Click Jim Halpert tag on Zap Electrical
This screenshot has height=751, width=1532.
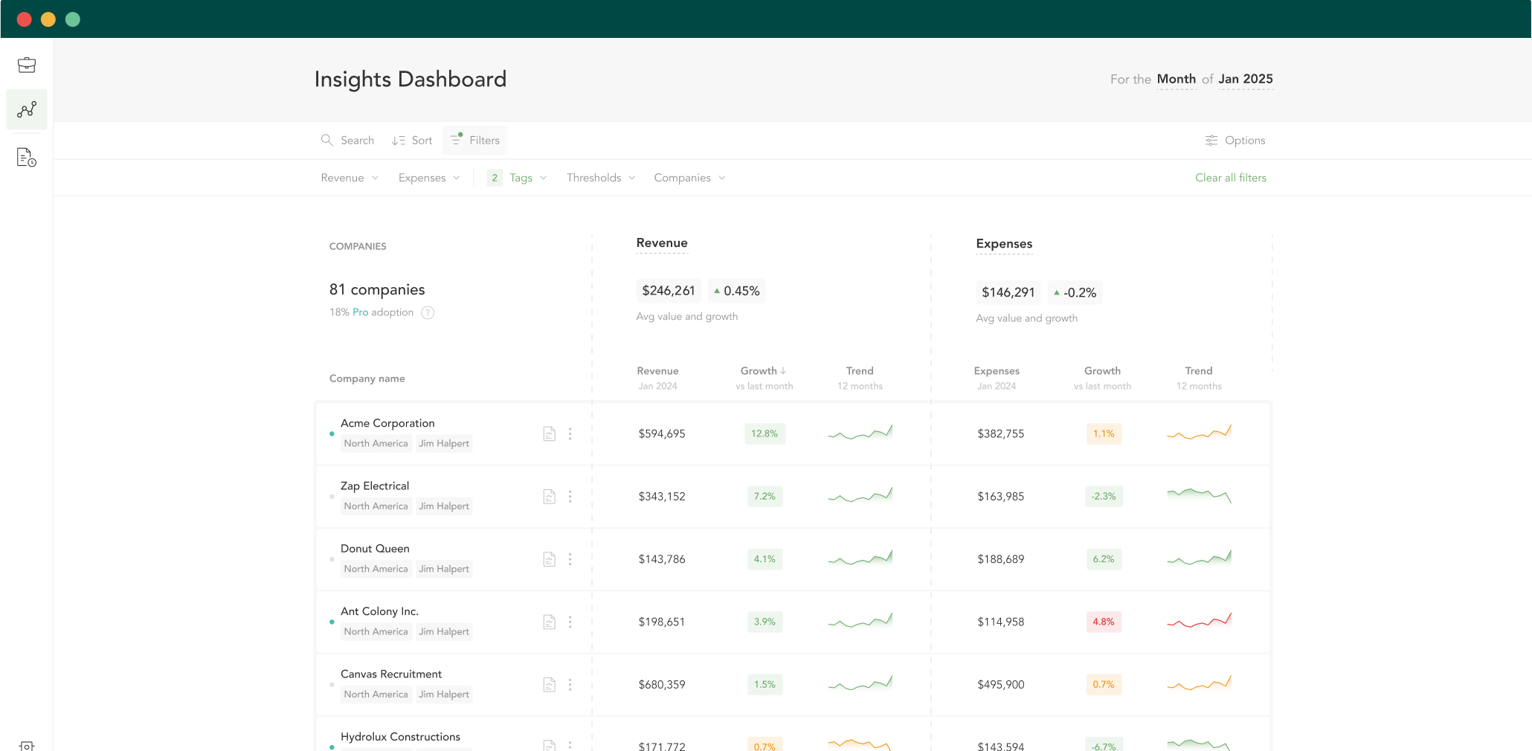click(x=444, y=506)
